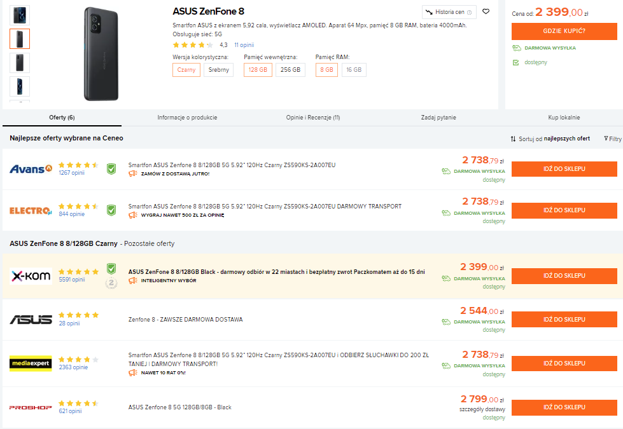Click szczegóły dostawy in Proshop offer

pyautogui.click(x=482, y=409)
